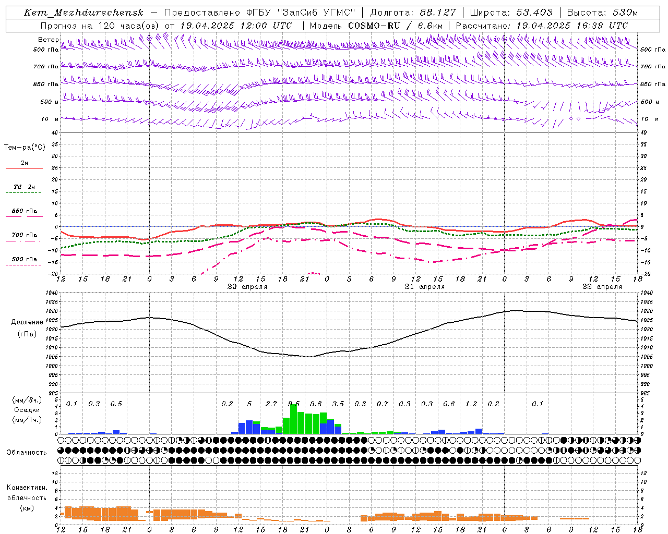Click the Долгота: 88.127 value
This screenshot has height=534, width=668.
click(413, 13)
